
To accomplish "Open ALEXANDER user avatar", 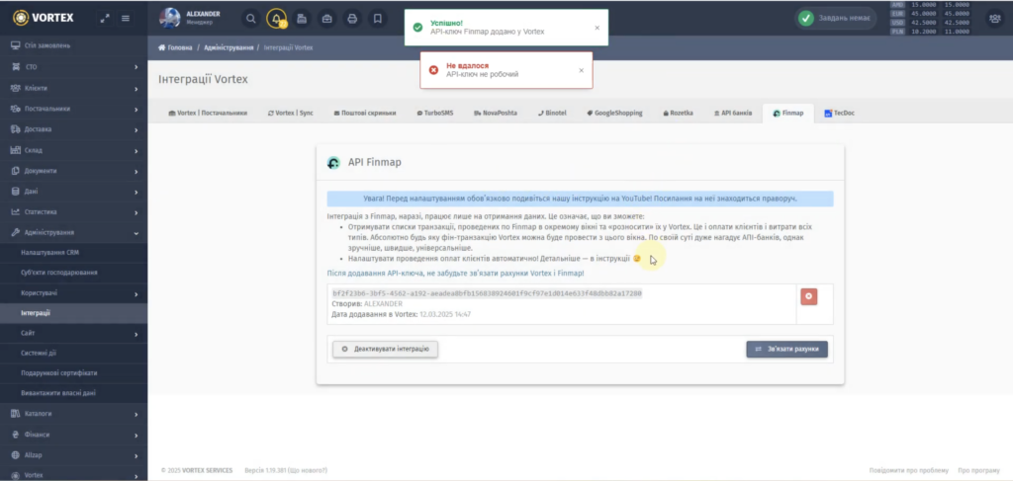I will (169, 18).
